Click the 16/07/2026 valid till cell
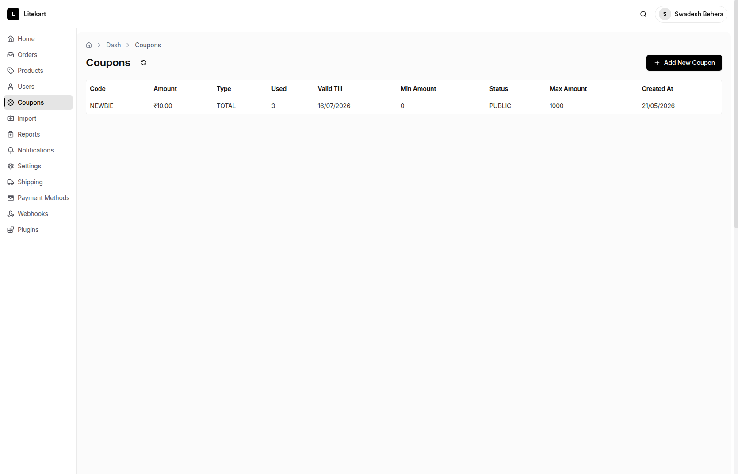This screenshot has height=474, width=738. (x=334, y=106)
